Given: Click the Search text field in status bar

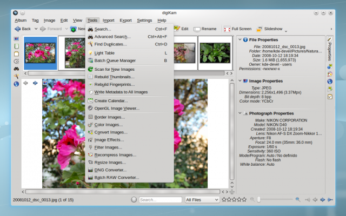Looking at the screenshot, I should click(x=159, y=200).
